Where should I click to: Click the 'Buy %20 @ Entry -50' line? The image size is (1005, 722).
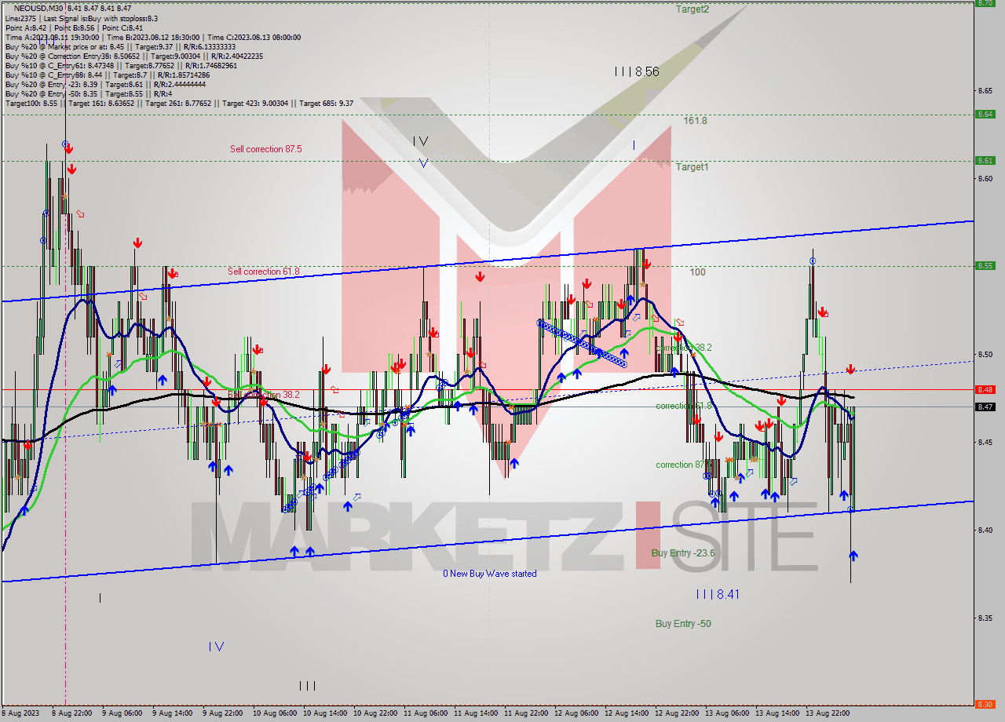click(x=88, y=94)
